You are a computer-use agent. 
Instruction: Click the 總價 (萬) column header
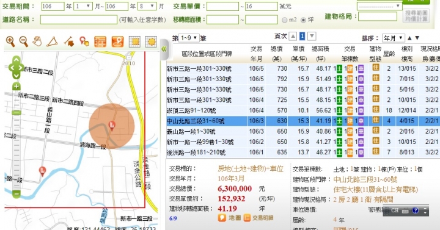[x=276, y=54]
